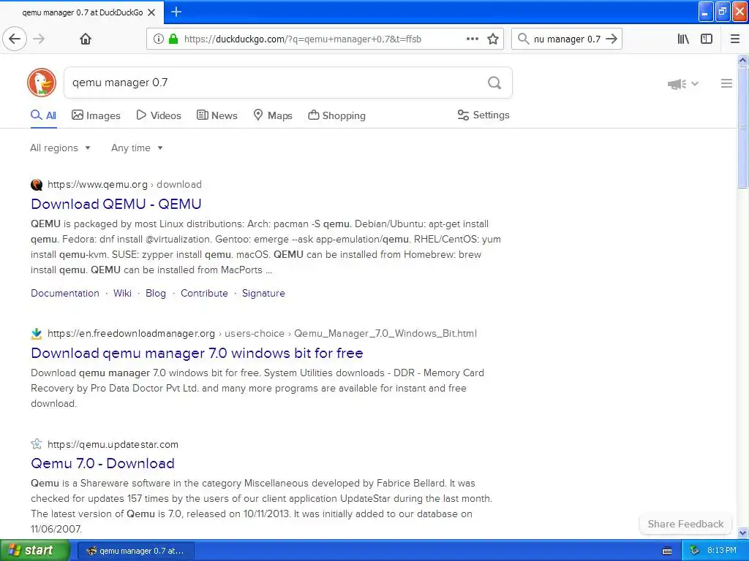Screen dimensions: 749x561
Task: Click the green padlock security icon
Action: click(173, 39)
